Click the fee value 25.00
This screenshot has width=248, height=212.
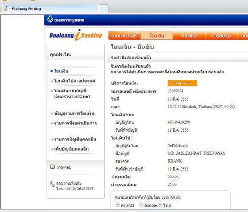(172, 184)
